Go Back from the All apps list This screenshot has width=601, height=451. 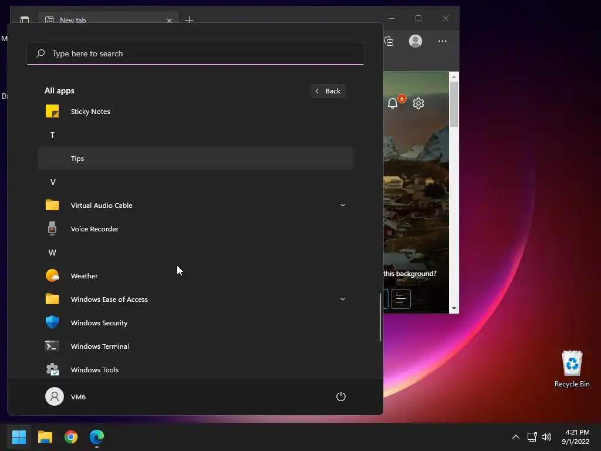coord(328,91)
